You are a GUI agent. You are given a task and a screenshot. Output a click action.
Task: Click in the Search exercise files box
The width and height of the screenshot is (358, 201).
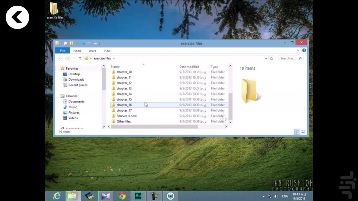tap(289, 58)
